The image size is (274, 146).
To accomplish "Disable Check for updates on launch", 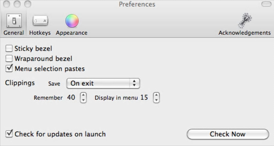I will [9, 134].
